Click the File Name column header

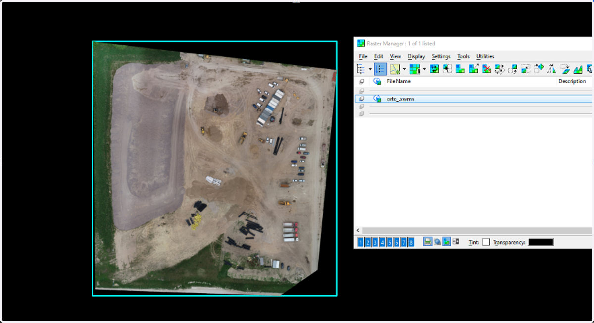[398, 81]
